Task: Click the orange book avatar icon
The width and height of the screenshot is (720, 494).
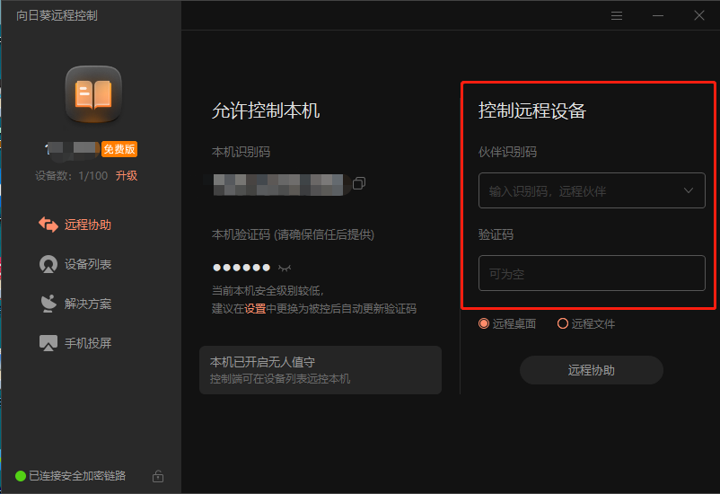Action: [x=92, y=94]
